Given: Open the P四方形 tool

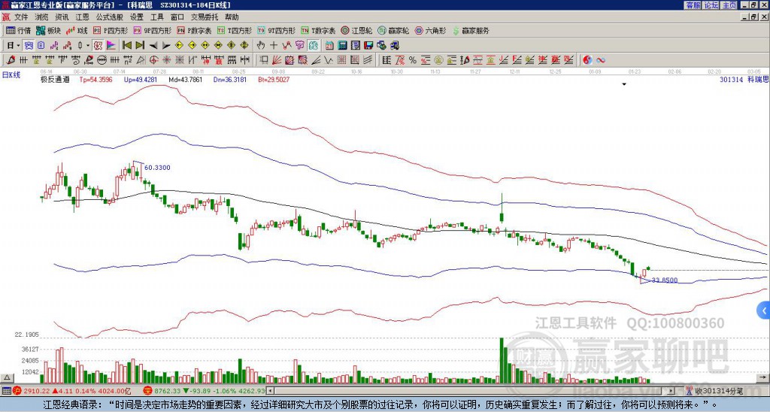Looking at the screenshot, I should coord(111,30).
